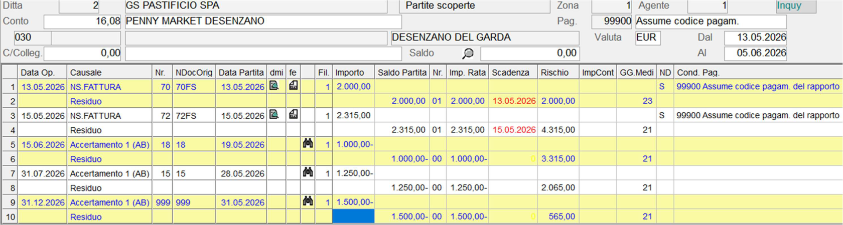This screenshot has width=843, height=225.
Task: Click the Dal date field 13.05.2026
Action: pyautogui.click(x=755, y=38)
